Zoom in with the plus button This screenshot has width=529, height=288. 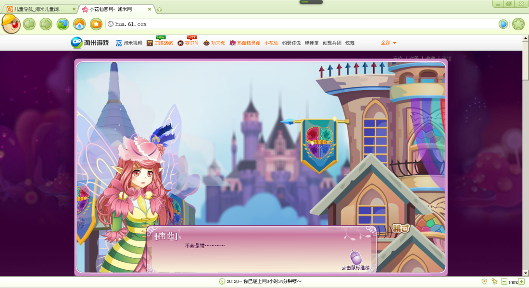pyautogui.click(x=522, y=281)
